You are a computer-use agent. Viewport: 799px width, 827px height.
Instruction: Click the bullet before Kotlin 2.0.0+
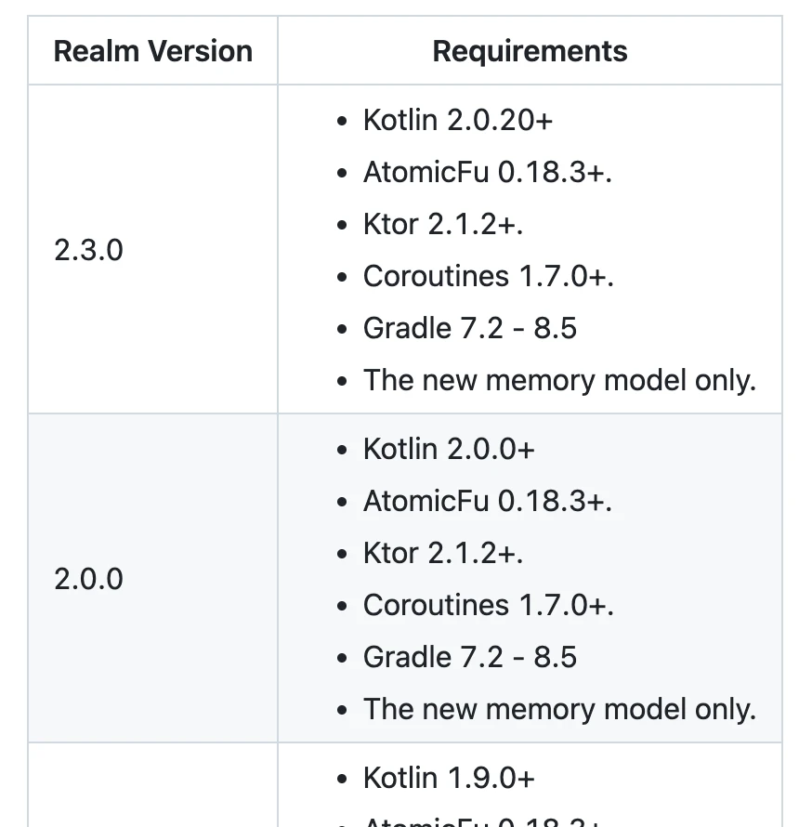click(344, 451)
